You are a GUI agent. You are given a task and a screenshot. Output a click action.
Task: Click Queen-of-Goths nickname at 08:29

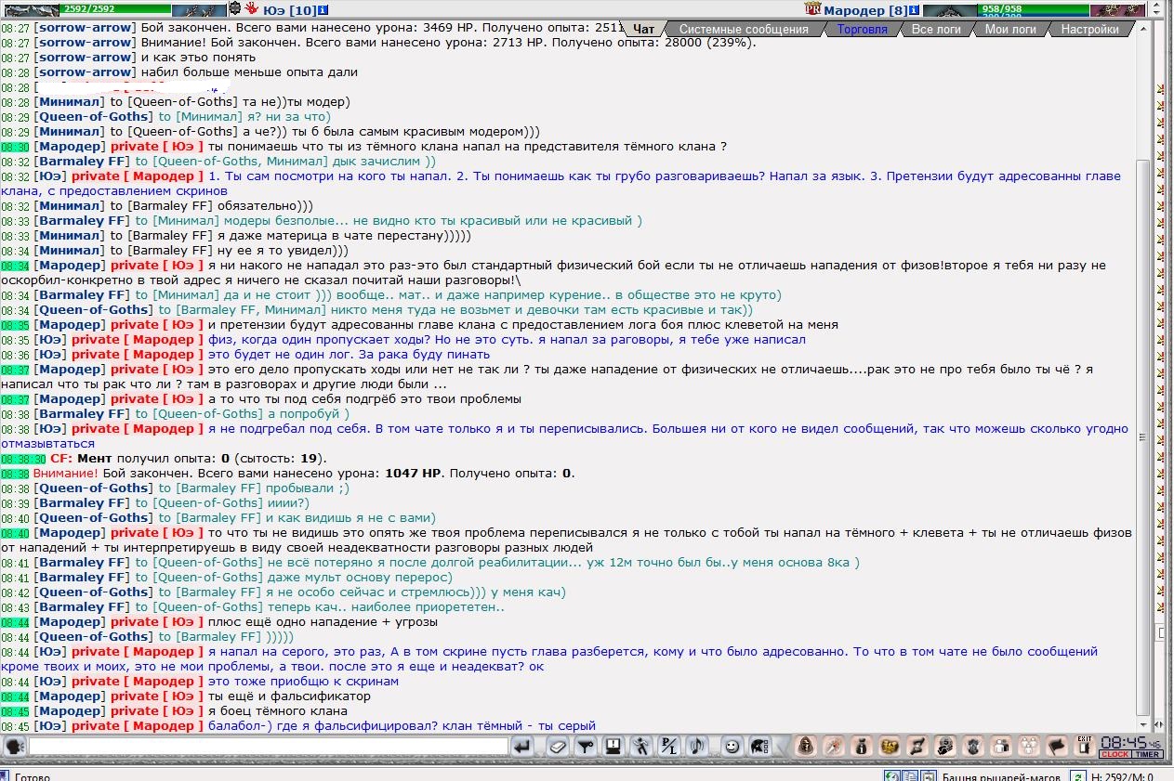pyautogui.click(x=93, y=117)
